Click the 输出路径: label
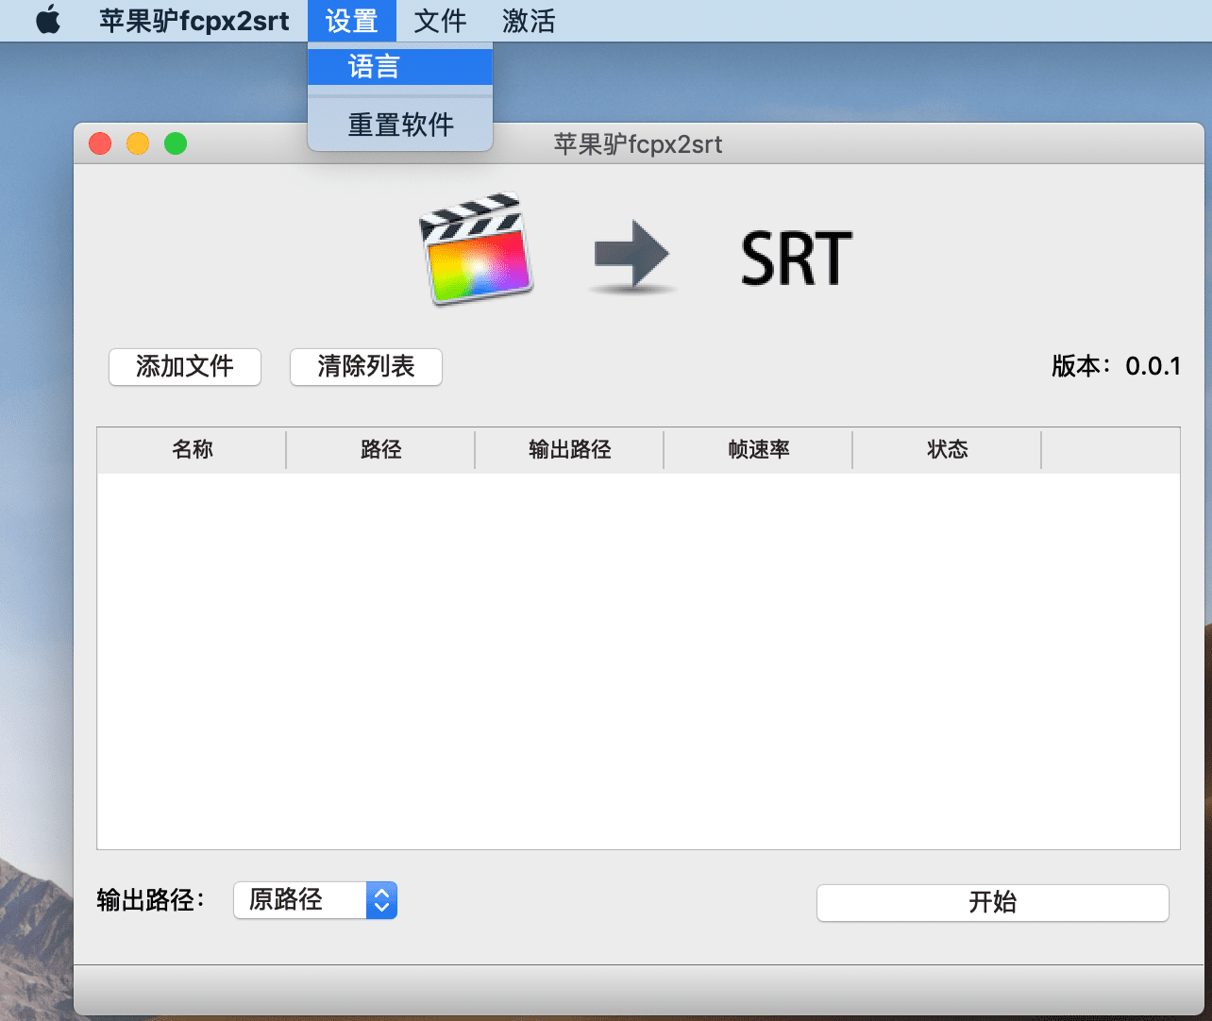 [151, 900]
